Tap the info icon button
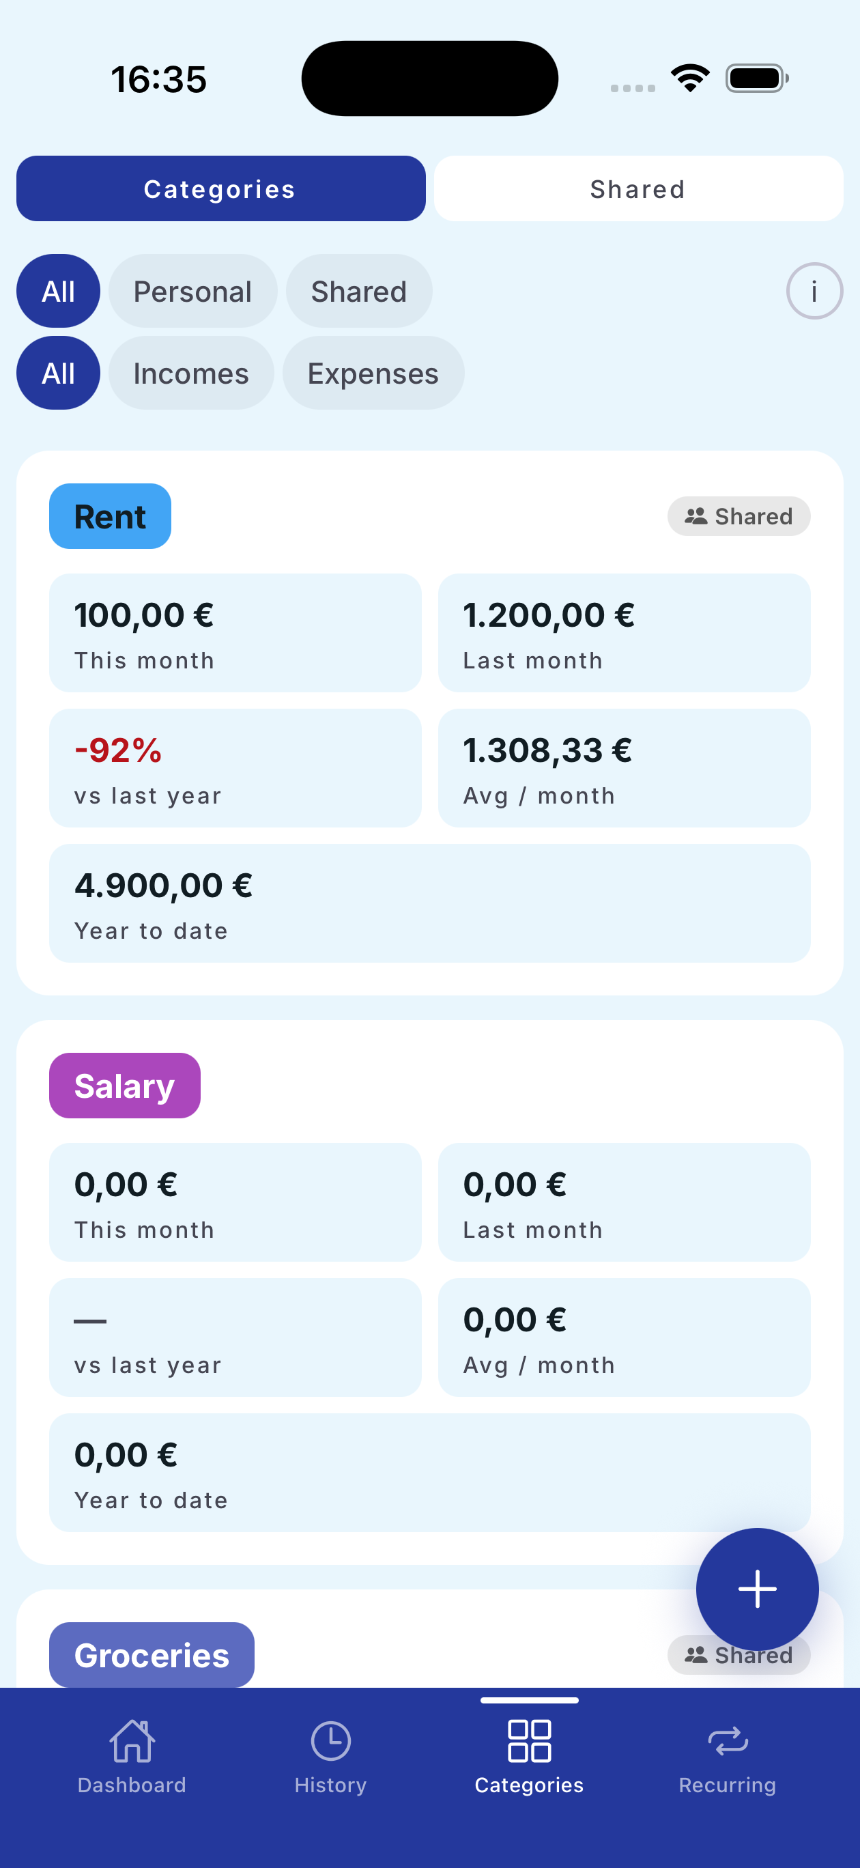Image resolution: width=860 pixels, height=1868 pixels. coord(814,292)
